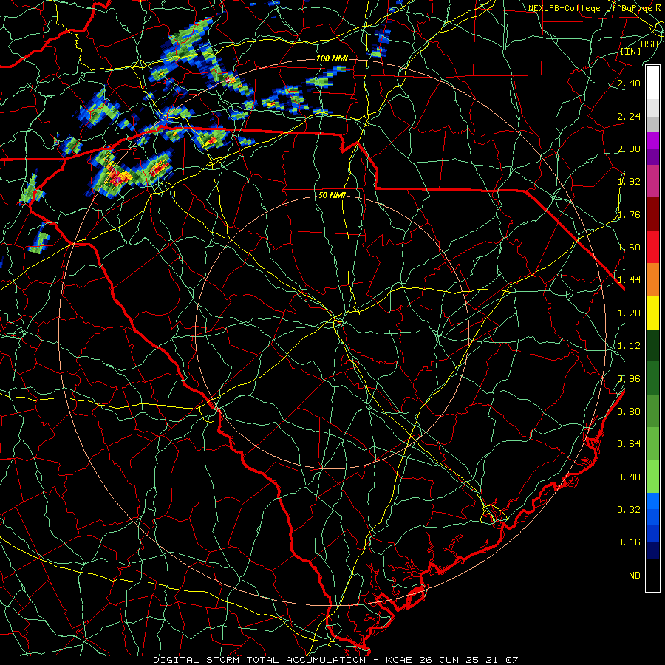Image resolution: width=665 pixels, height=665 pixels.
Task: Click the ND legend label
Action: (635, 576)
